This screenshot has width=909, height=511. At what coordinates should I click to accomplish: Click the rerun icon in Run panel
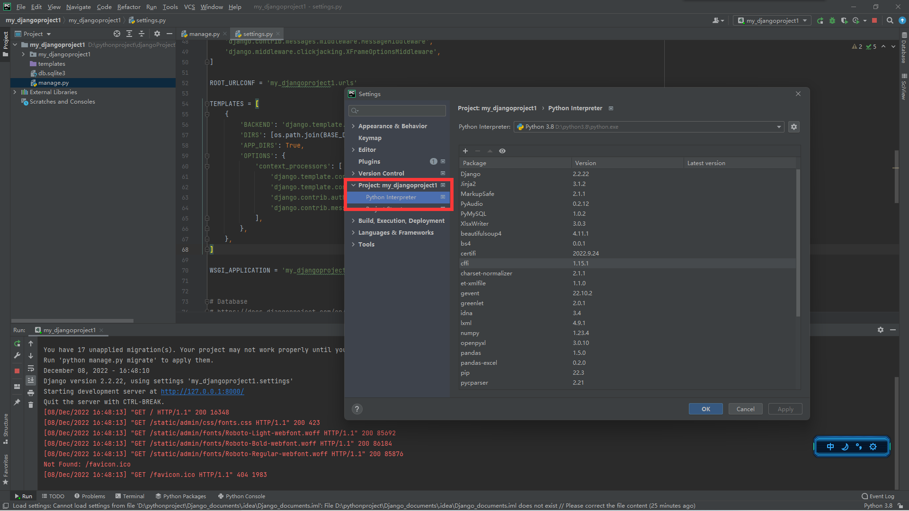(x=17, y=344)
